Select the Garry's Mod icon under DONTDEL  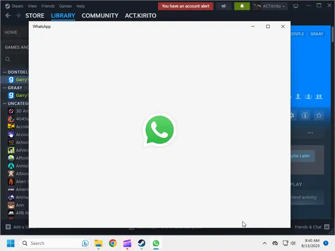(11, 80)
